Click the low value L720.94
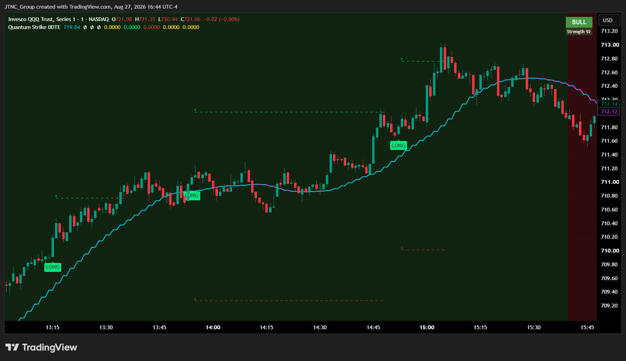The height and width of the screenshot is (361, 626). point(168,19)
